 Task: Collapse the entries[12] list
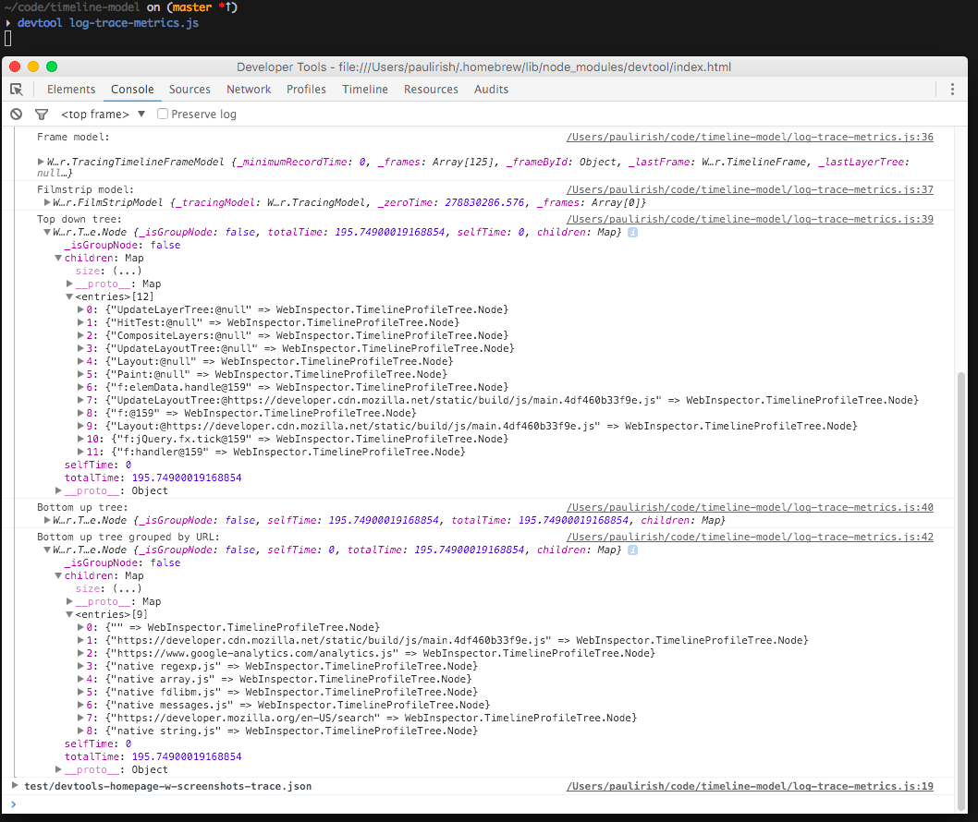click(69, 297)
